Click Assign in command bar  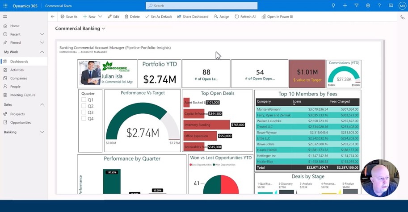coord(222,17)
